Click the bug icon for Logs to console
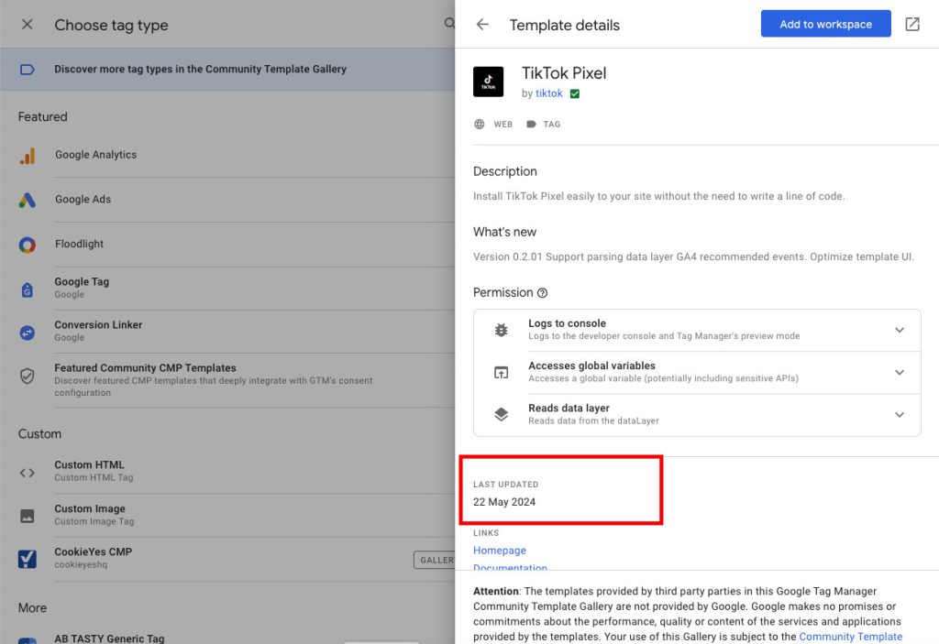 point(502,330)
